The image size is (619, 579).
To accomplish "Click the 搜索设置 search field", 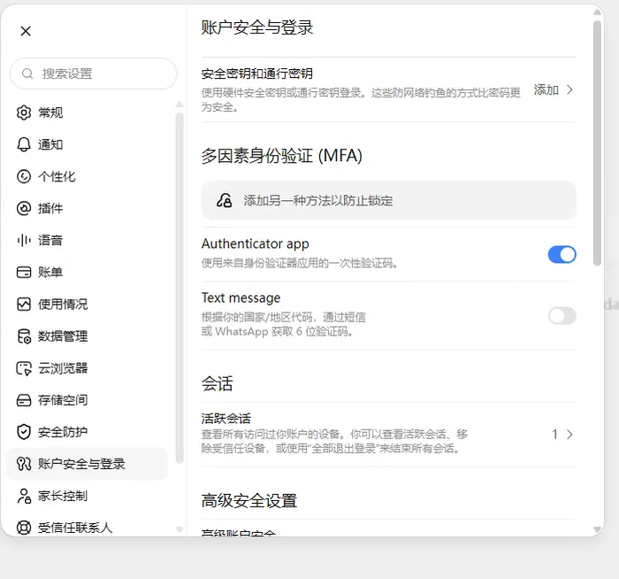I will click(94, 73).
